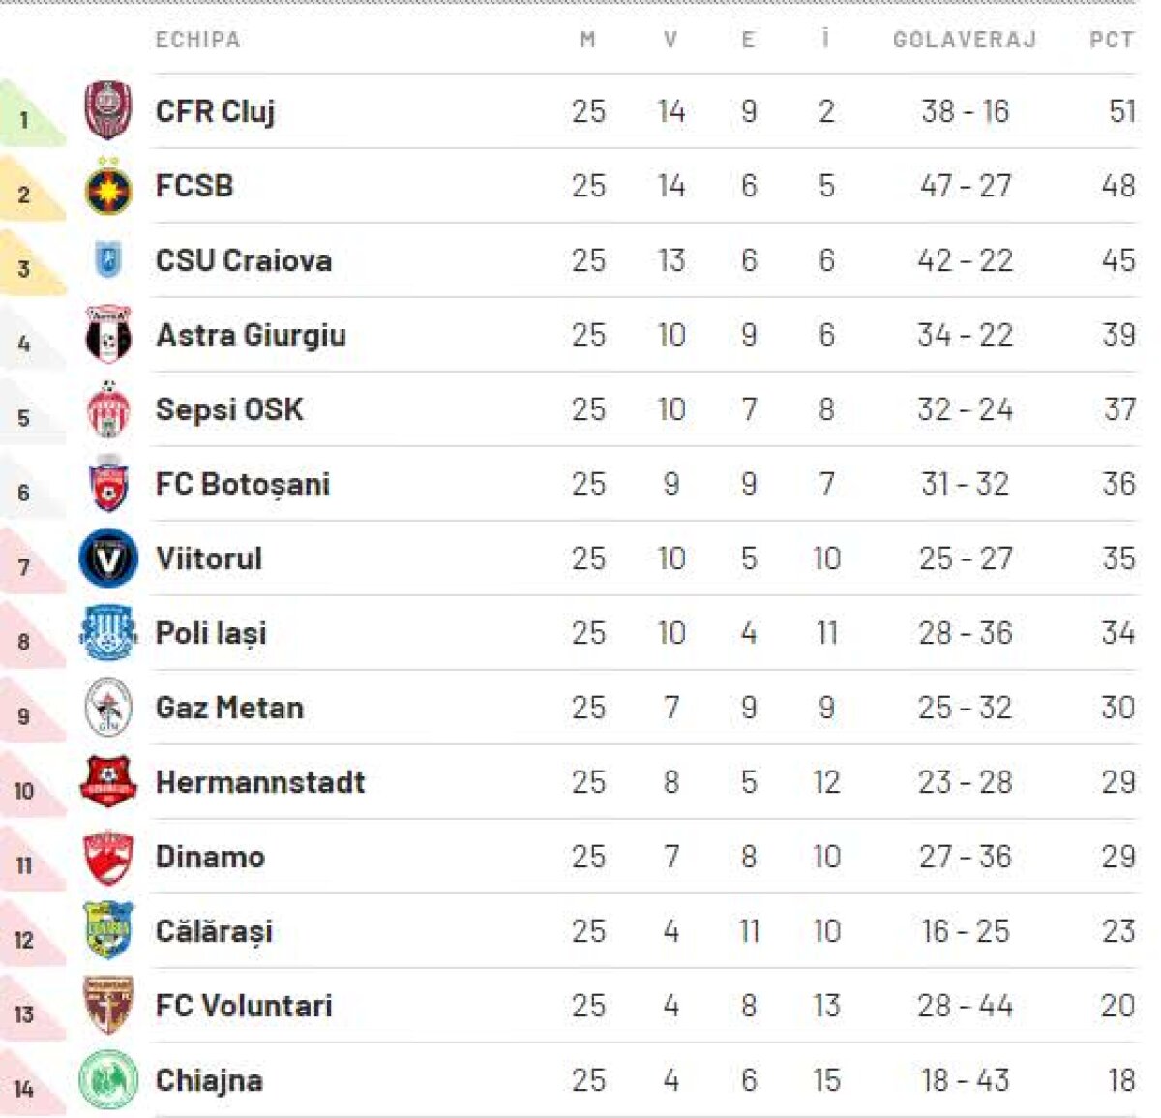Open the Hermannstadt red crest
This screenshot has width=1161, height=1118.
click(107, 782)
